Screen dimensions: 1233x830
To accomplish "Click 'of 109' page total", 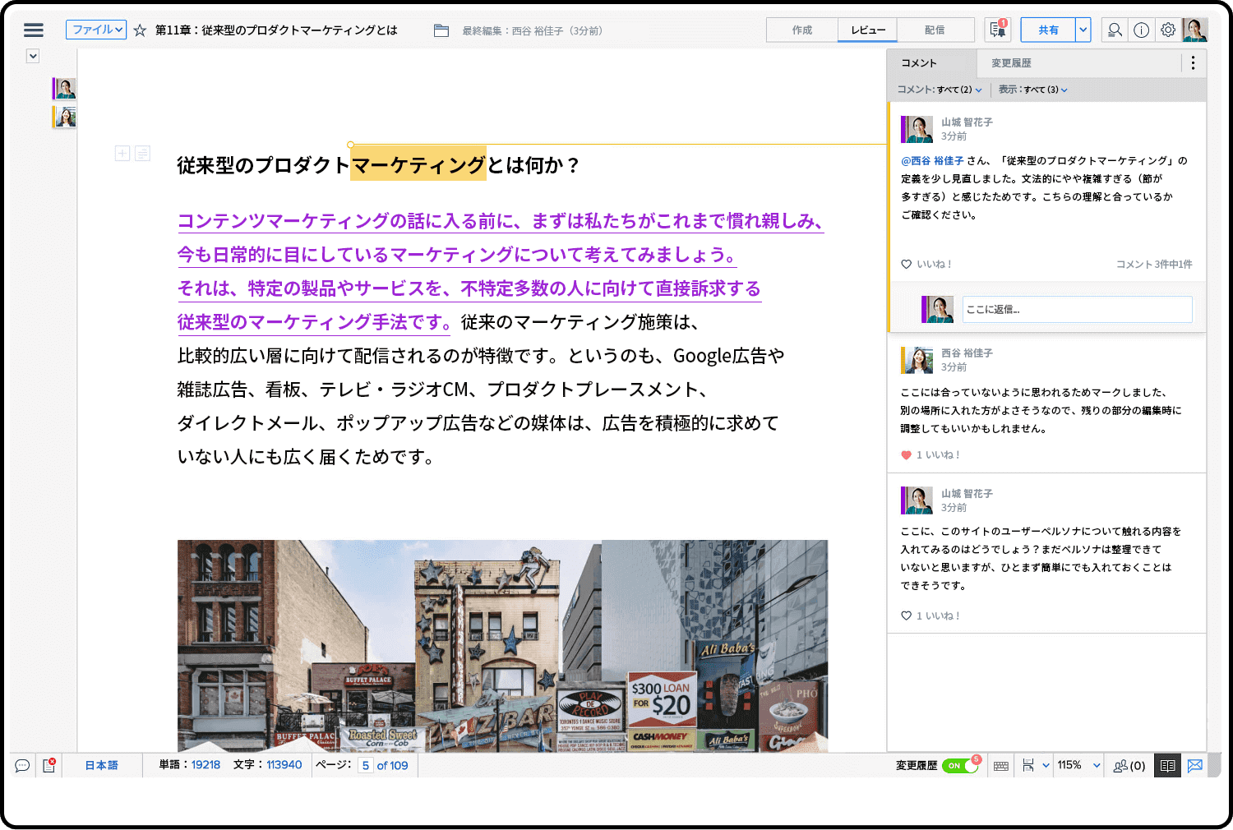I will 392,766.
